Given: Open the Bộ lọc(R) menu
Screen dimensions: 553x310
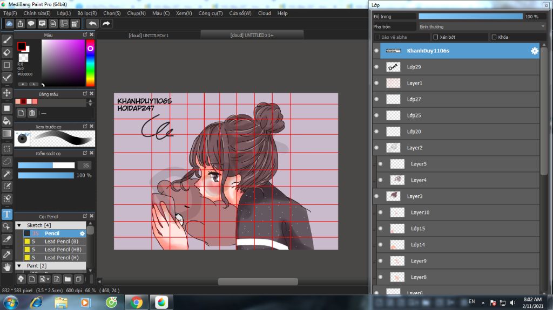Looking at the screenshot, I should coord(87,13).
